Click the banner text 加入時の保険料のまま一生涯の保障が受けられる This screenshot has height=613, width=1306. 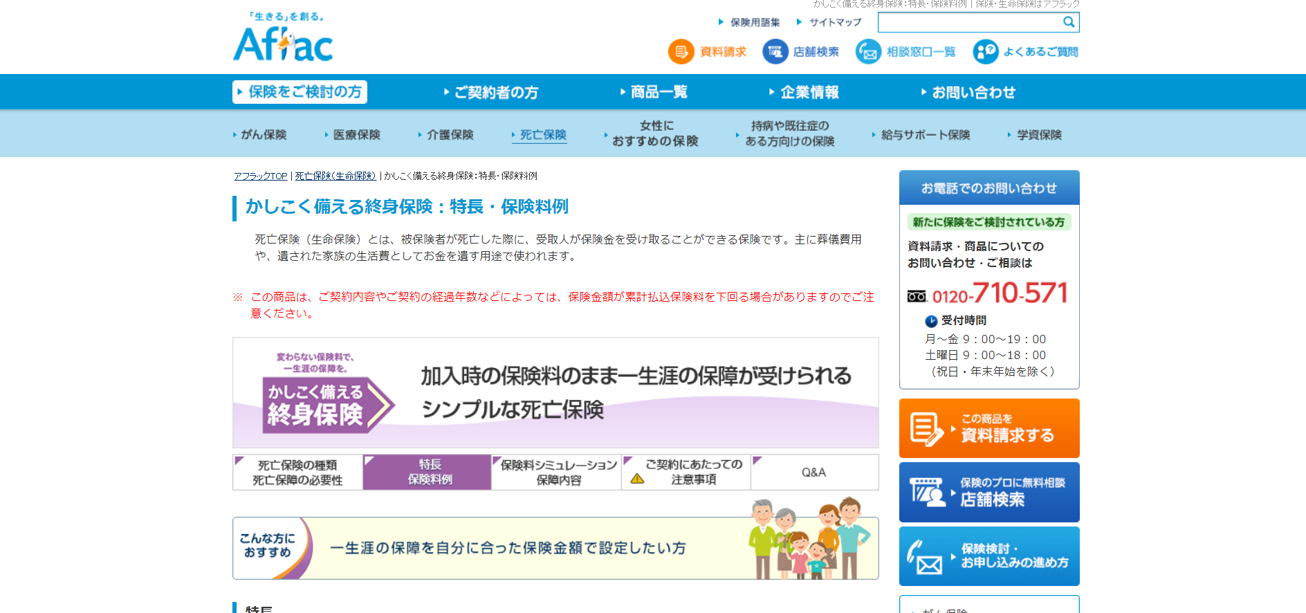636,376
